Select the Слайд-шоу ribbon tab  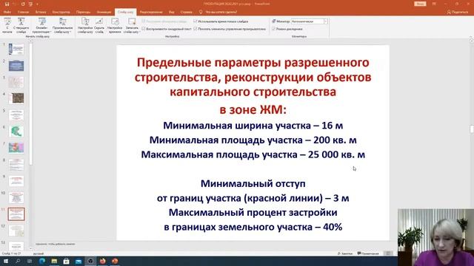point(125,12)
